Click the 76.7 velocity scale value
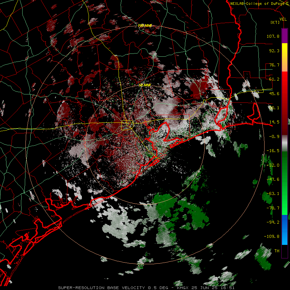Viewport: 290px width, 290px height. click(274, 65)
